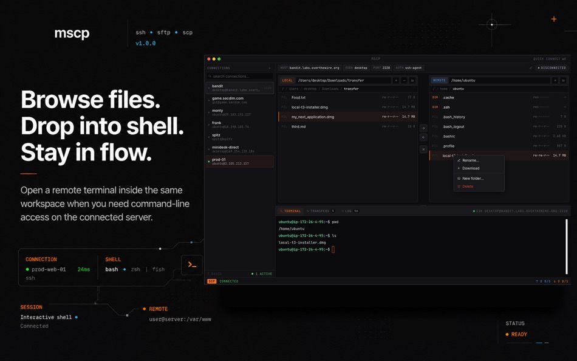Open more options in local pane
This screenshot has width=577, height=361.
[x=404, y=80]
